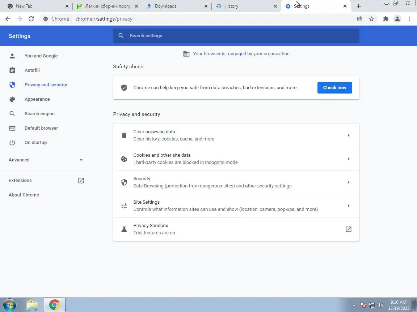417x312 pixels.
Task: Switch to the Легкий сборник tab
Action: [107, 6]
